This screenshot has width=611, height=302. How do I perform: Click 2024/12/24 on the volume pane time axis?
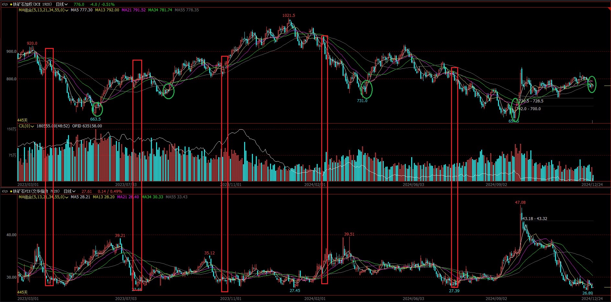592,185
